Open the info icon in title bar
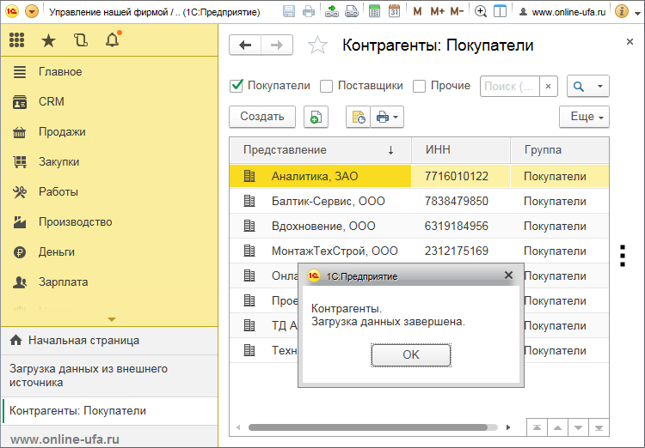This screenshot has width=645, height=448. [x=622, y=11]
